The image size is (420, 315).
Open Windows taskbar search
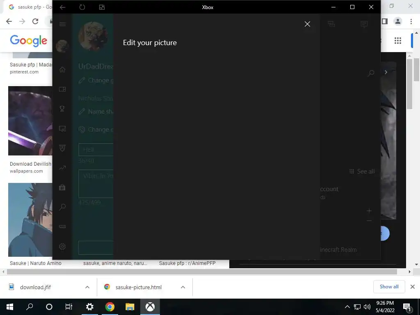pyautogui.click(x=30, y=307)
